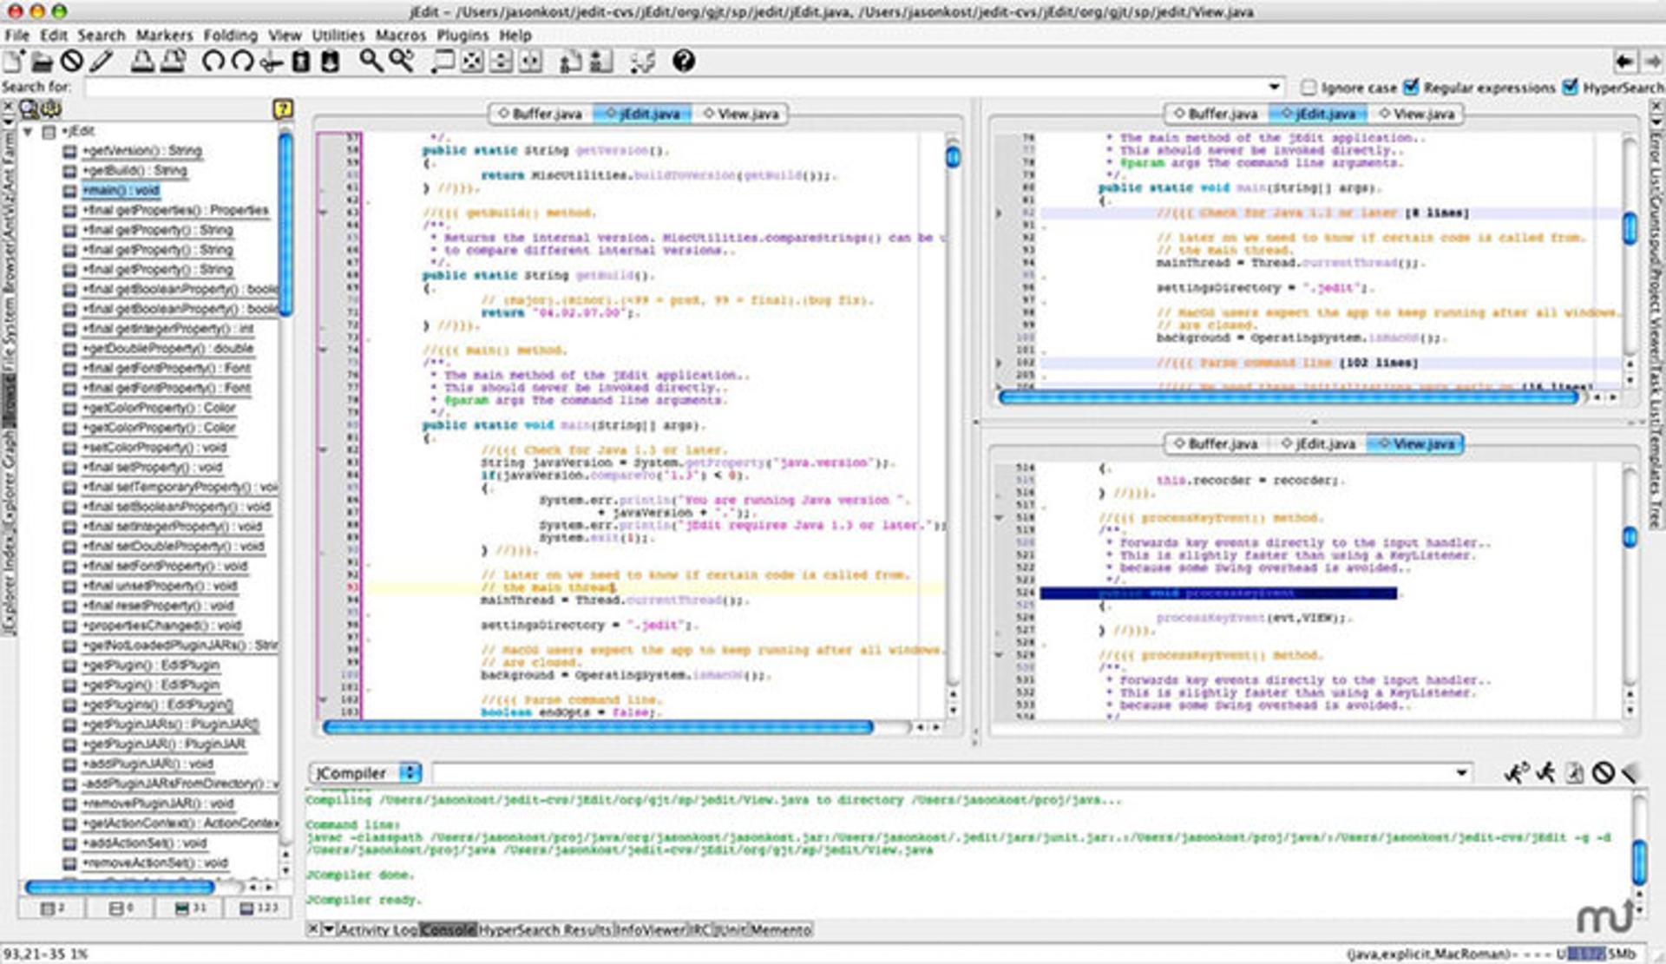Click the magnifying glass Find icon
This screenshot has height=964, width=1666.
tap(371, 62)
